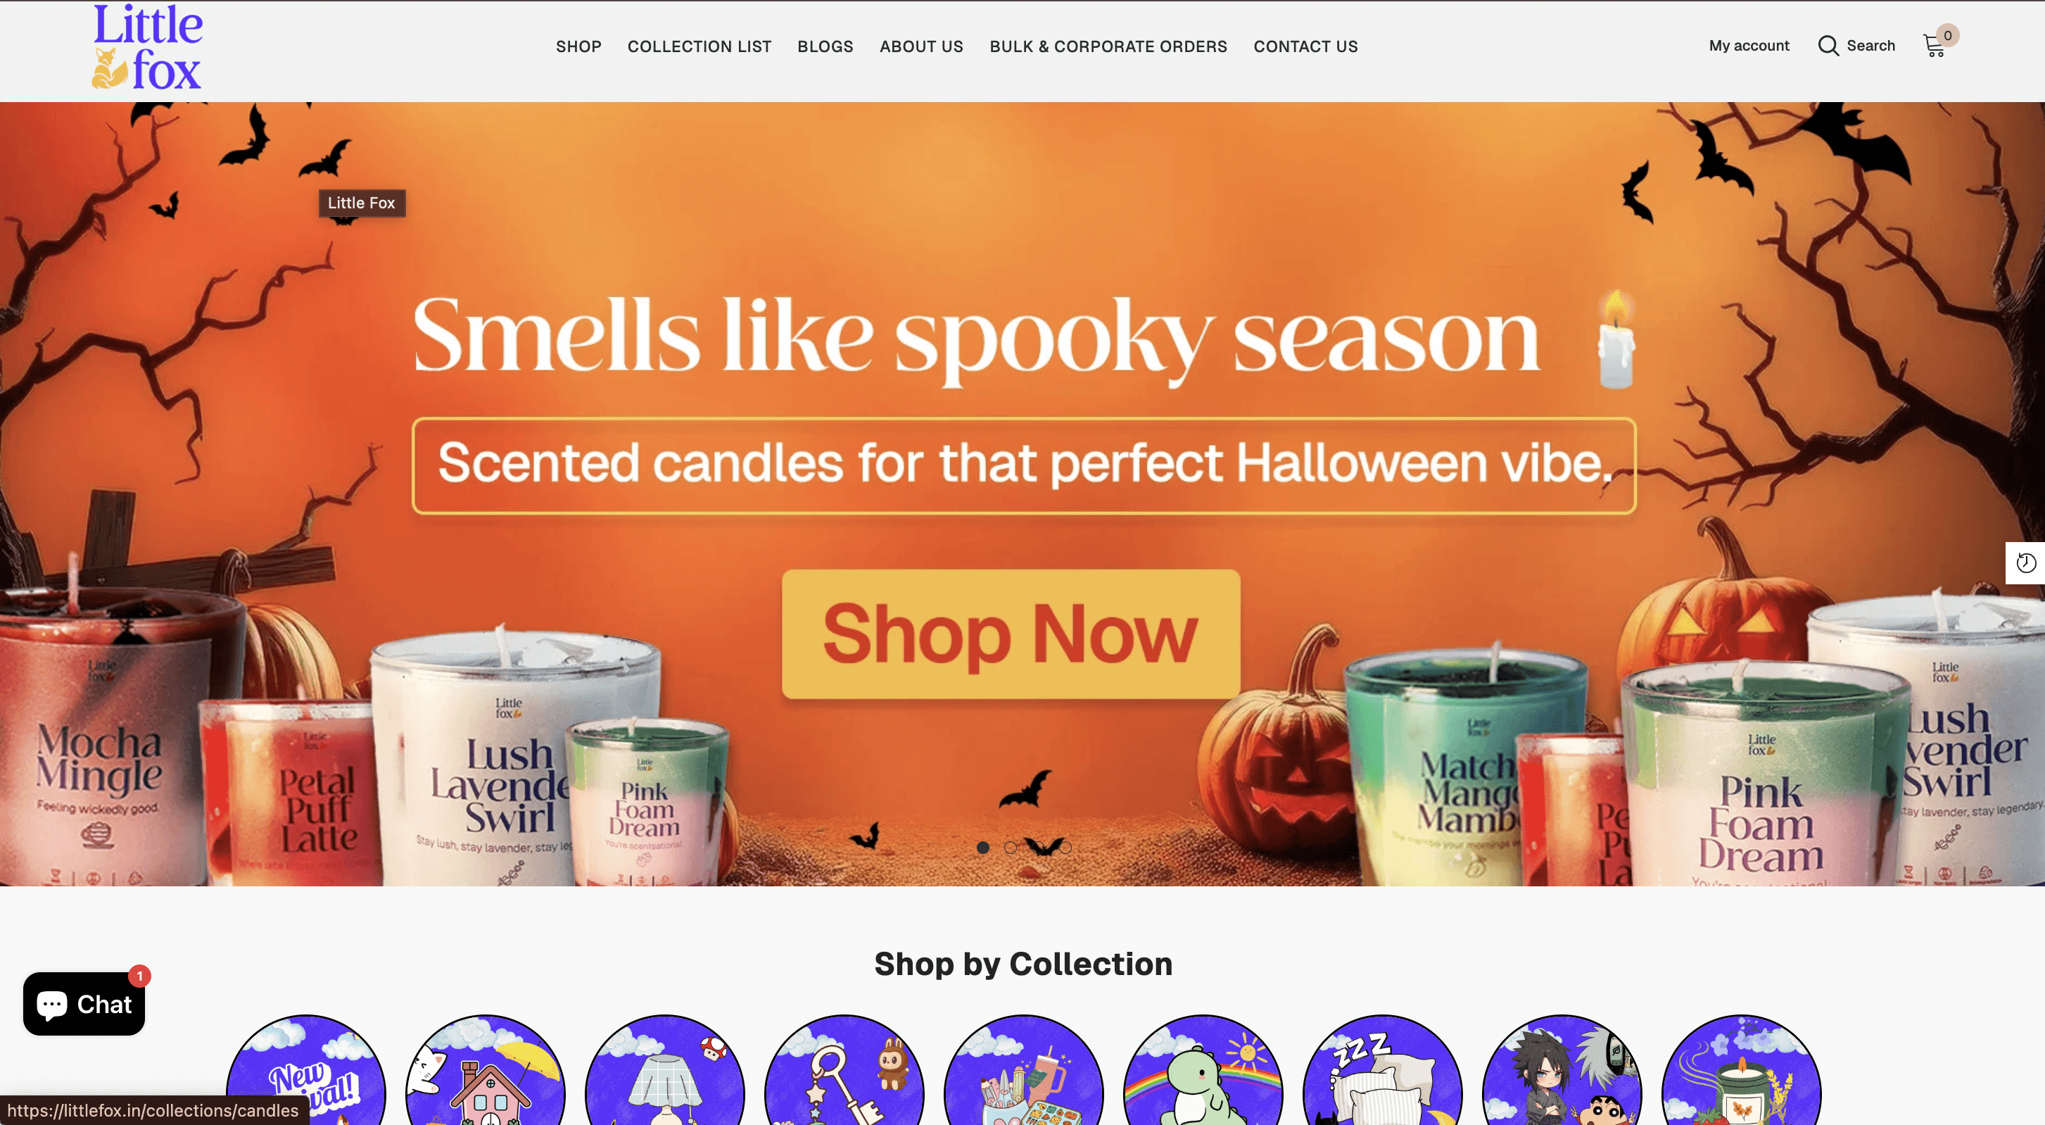Select the New Arrival collection circle
The image size is (2045, 1125).
[305, 1069]
